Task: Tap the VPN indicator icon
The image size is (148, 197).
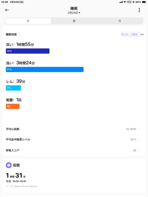Action: tap(129, 2)
